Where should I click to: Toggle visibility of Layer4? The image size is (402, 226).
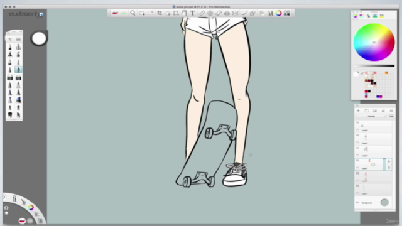click(357, 136)
